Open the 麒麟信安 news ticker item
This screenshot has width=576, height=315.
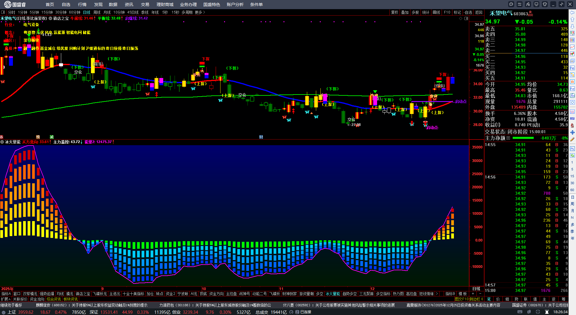click(x=92, y=305)
